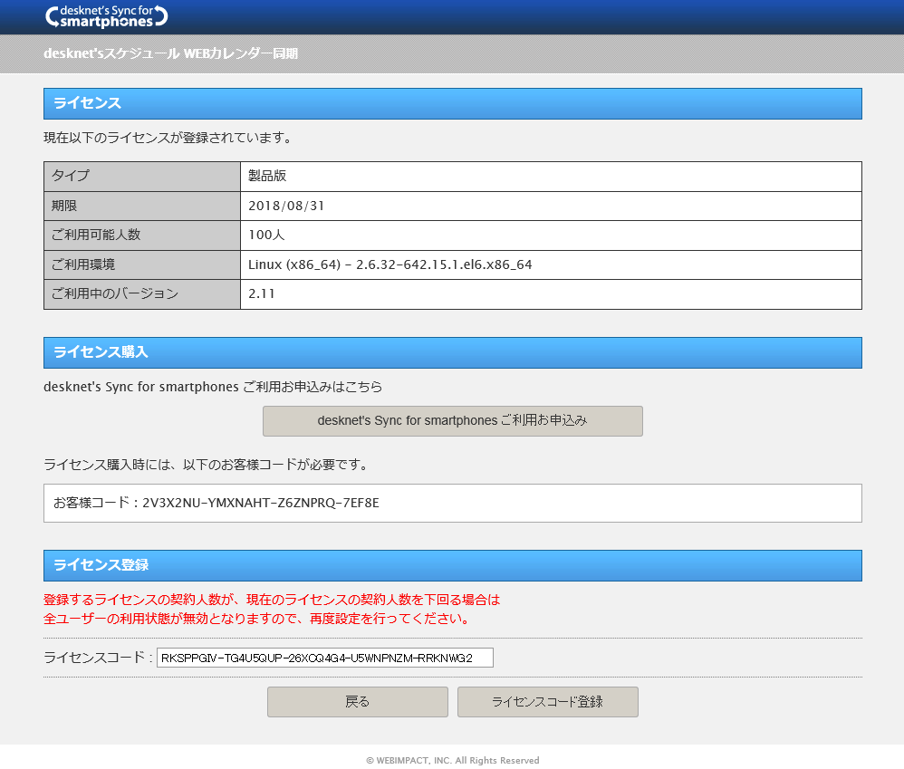Screen dimensions: 904x769
Task: Click the ご利用中のバージョン row label
Action: tap(142, 294)
